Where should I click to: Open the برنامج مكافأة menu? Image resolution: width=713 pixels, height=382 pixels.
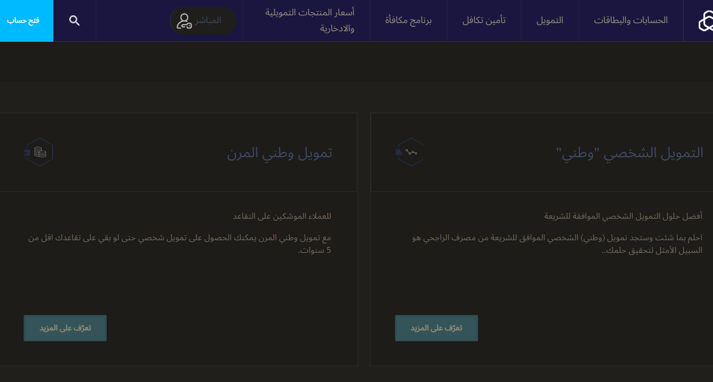click(x=408, y=20)
